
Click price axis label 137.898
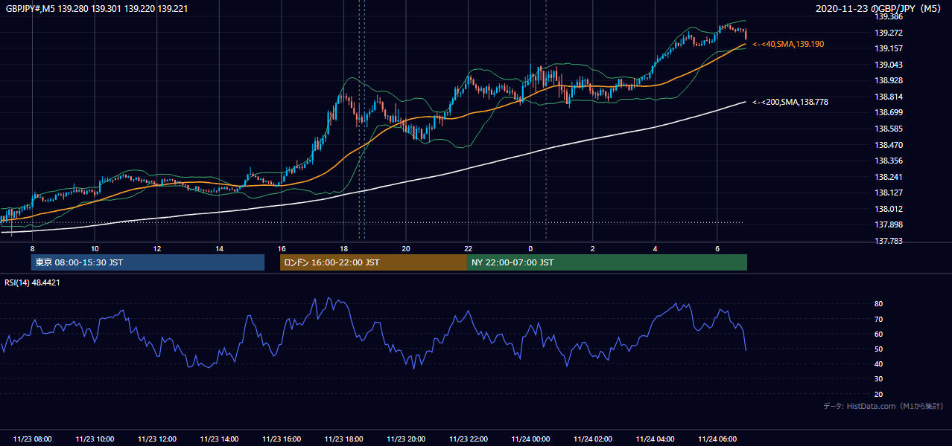[889, 224]
